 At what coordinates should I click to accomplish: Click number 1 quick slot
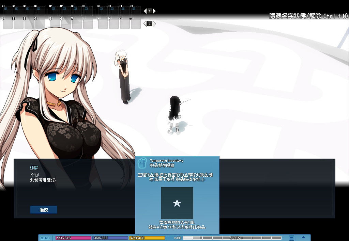[x=7, y=23]
